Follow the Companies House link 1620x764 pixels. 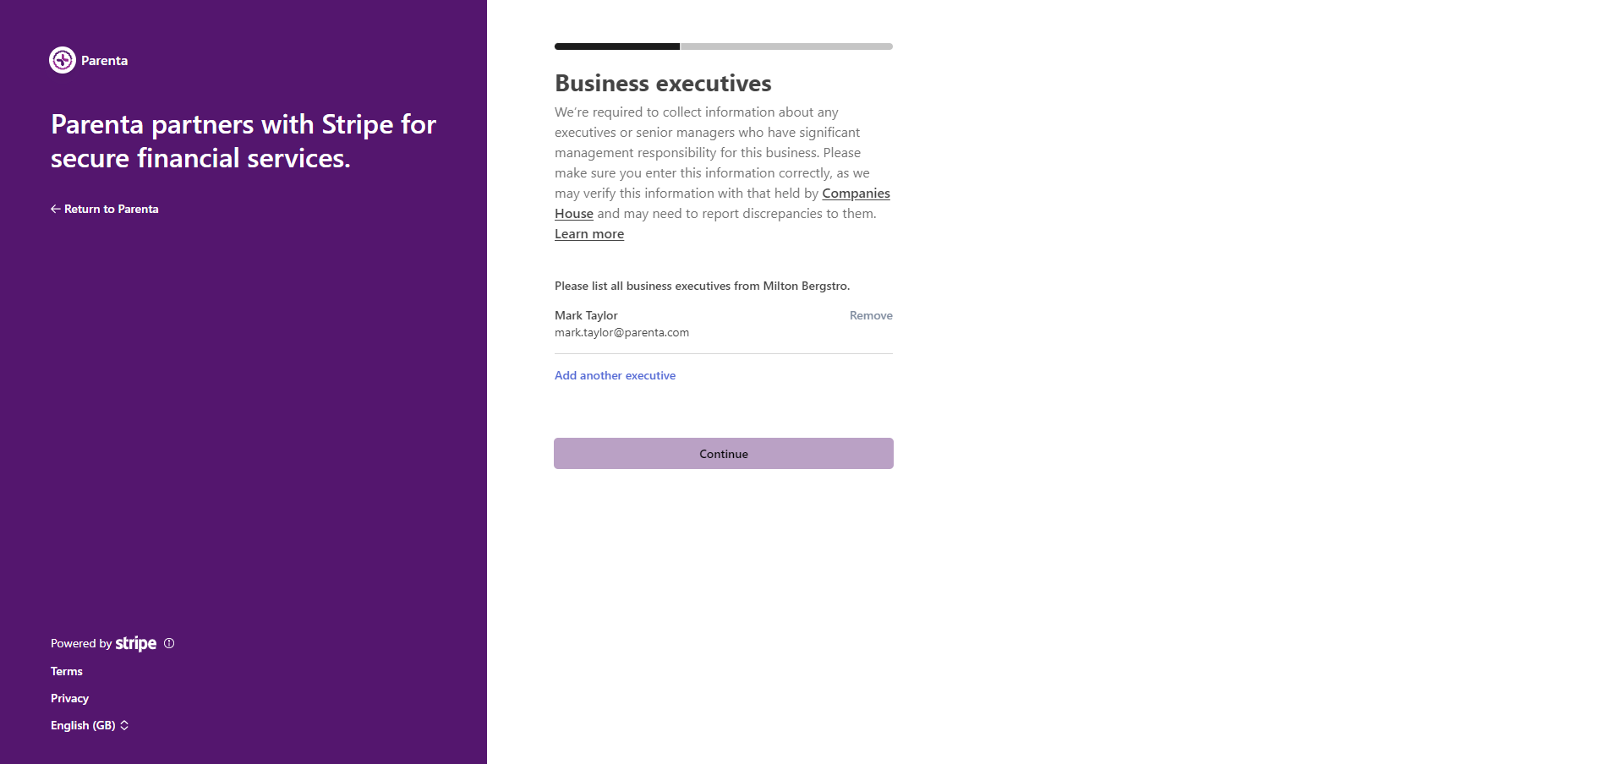856,194
